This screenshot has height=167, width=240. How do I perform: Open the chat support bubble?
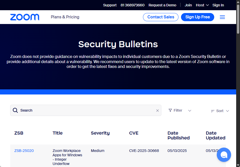pyautogui.click(x=224, y=155)
